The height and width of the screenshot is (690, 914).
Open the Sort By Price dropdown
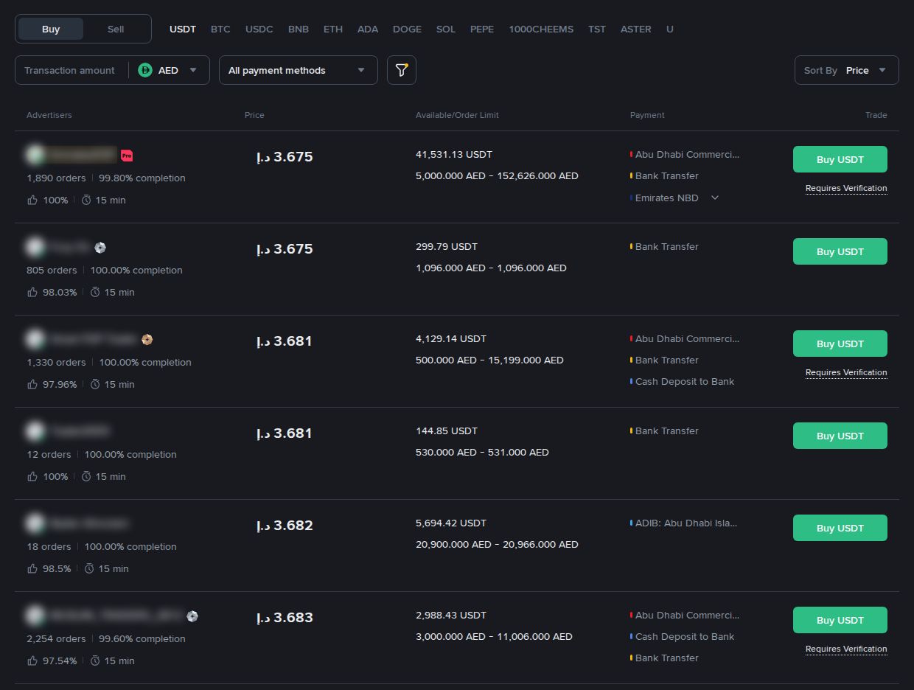tap(847, 70)
